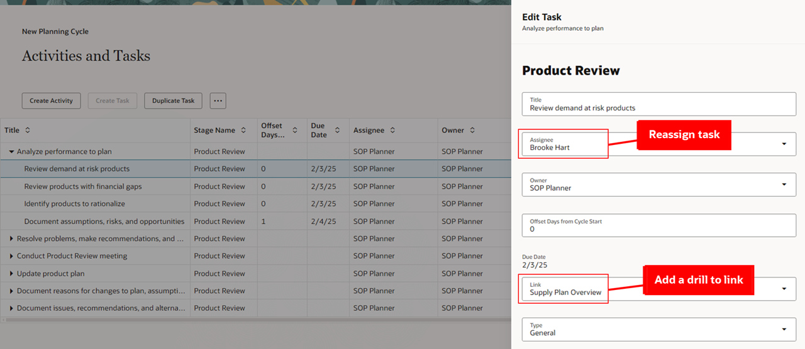Screen dimensions: 805x349
Task: Click the Duplicate Task button
Action: (173, 100)
